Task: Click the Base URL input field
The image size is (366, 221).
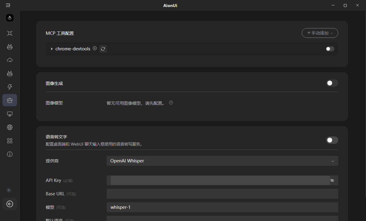Action: point(222,194)
